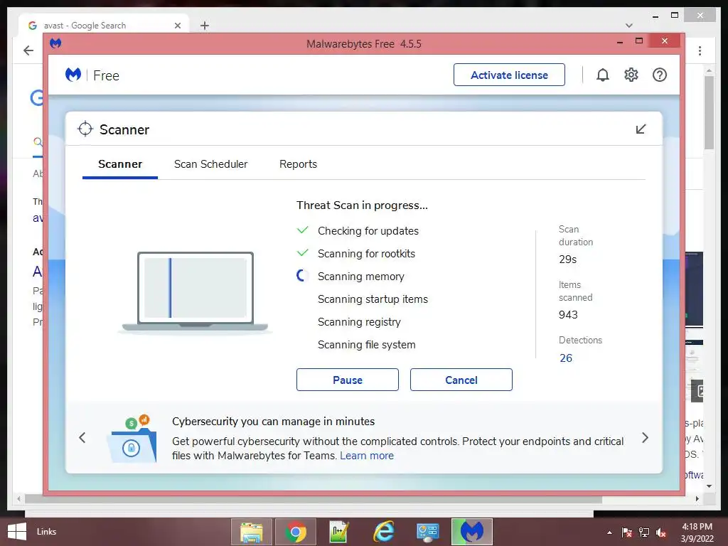Click the Activate license button

click(x=509, y=75)
